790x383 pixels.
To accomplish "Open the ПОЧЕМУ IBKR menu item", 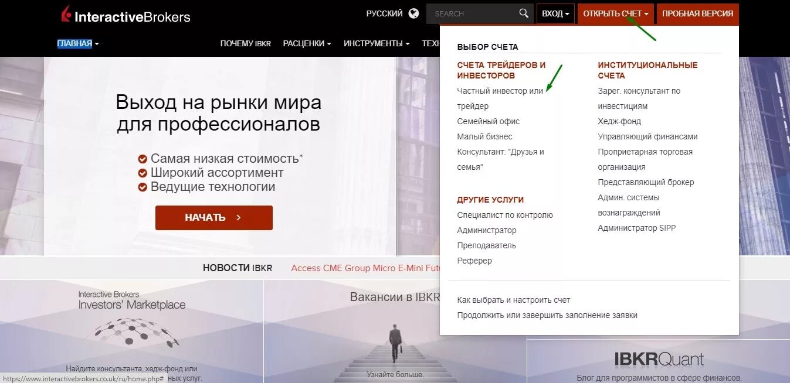I will (x=246, y=43).
